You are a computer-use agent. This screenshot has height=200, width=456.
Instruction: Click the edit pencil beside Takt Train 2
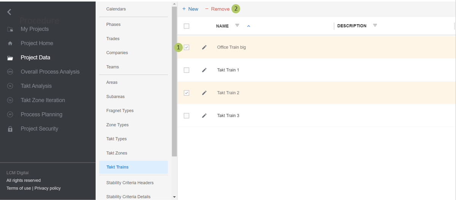pyautogui.click(x=204, y=93)
